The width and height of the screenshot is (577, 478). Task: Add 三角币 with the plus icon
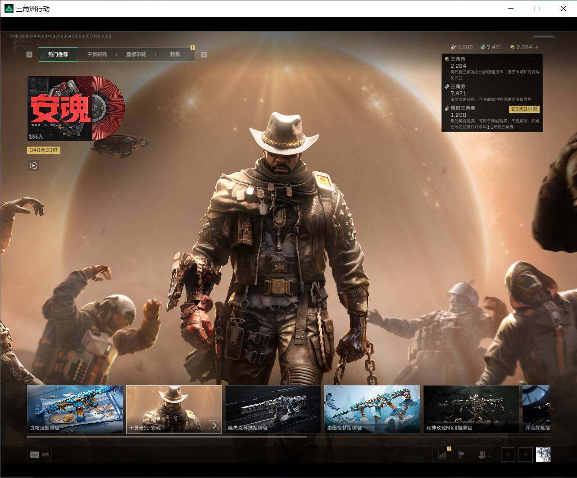pyautogui.click(x=536, y=47)
